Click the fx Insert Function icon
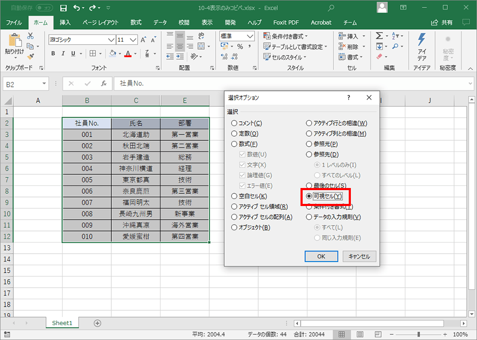 coord(104,84)
